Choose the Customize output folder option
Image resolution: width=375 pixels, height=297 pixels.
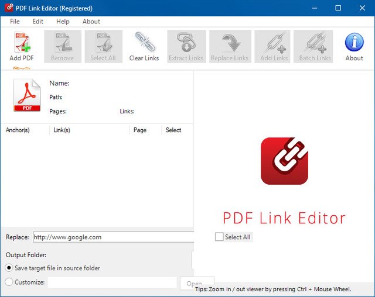pyautogui.click(x=9, y=282)
